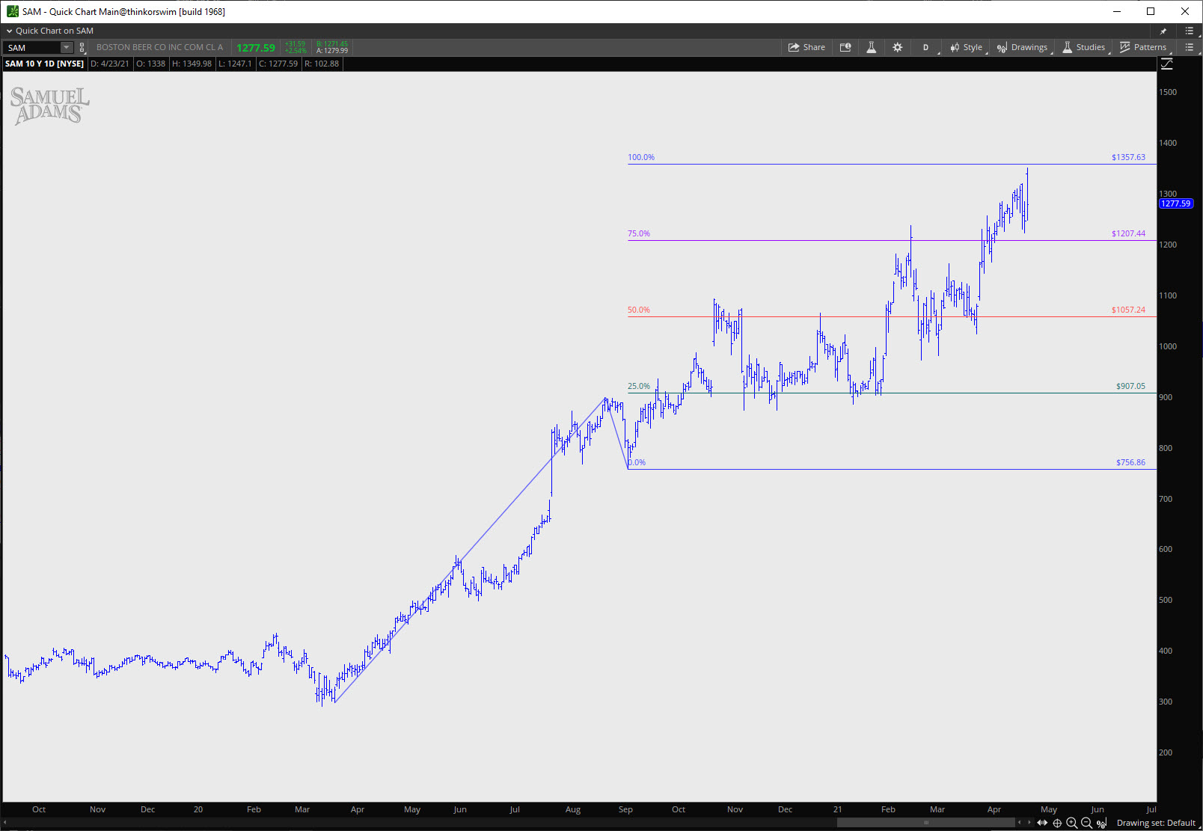
Task: Open the Share chart button
Action: (x=806, y=47)
